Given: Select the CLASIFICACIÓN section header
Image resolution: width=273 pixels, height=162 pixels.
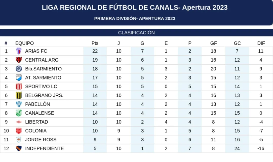Looking at the screenshot, I should [x=136, y=33].
